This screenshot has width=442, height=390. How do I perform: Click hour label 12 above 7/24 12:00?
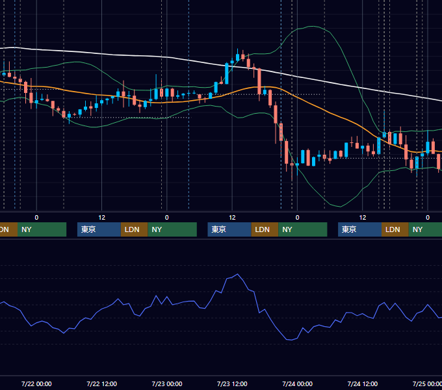(x=363, y=218)
